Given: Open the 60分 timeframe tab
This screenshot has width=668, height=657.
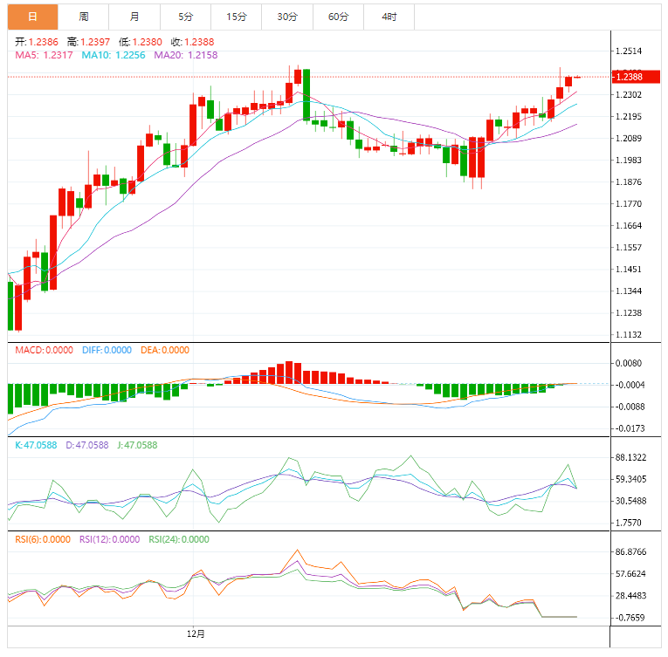Looking at the screenshot, I should [338, 17].
